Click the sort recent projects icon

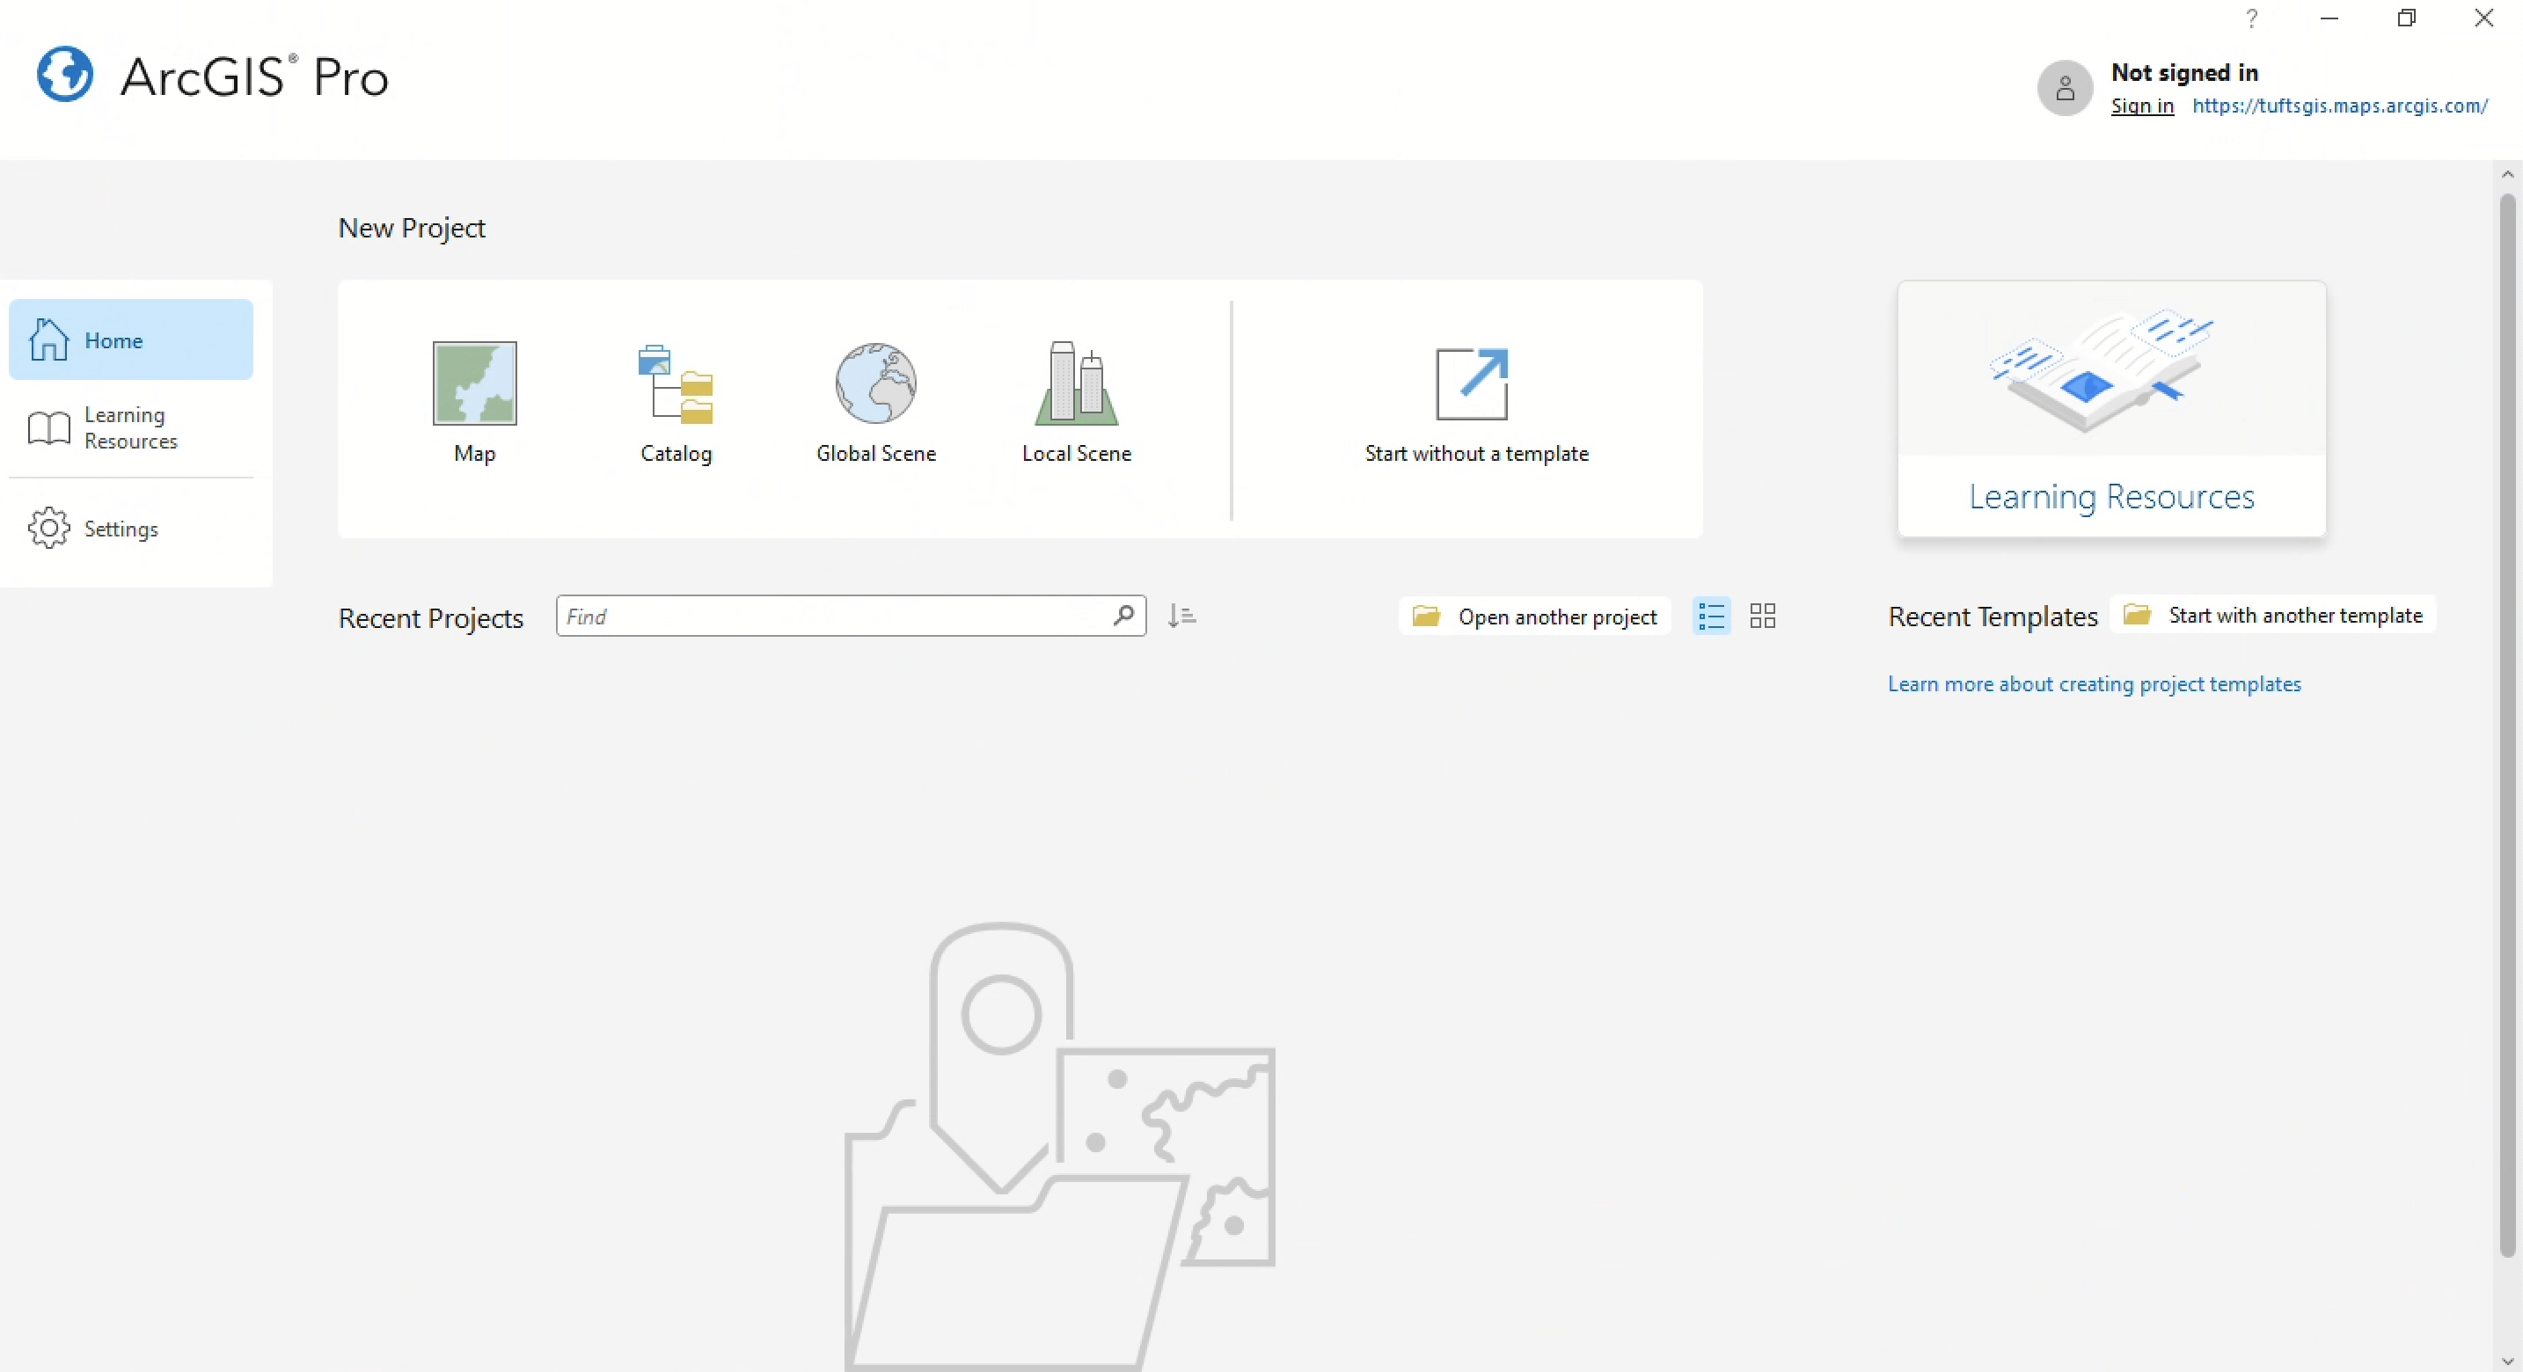1182,616
